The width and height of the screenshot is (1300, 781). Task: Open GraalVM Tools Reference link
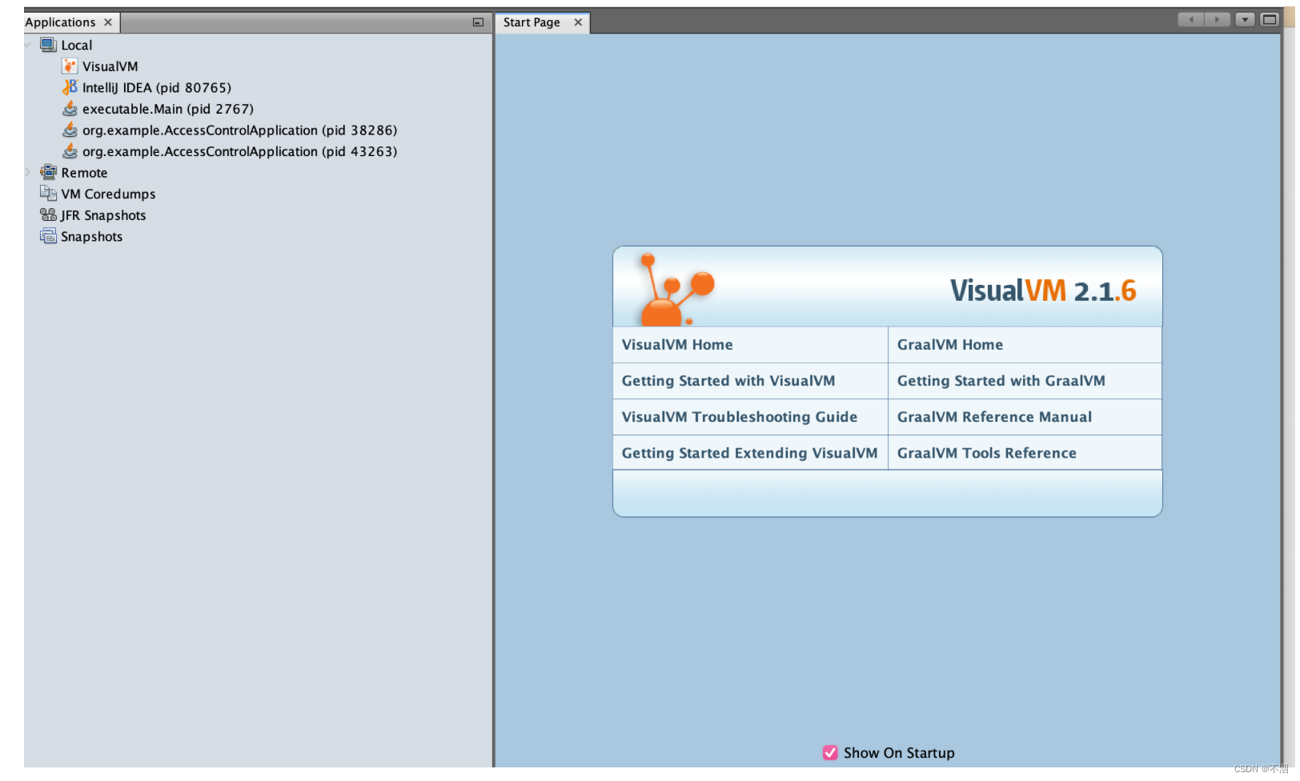(x=987, y=453)
